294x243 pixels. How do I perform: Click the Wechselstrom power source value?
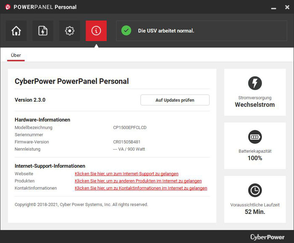(x=255, y=105)
